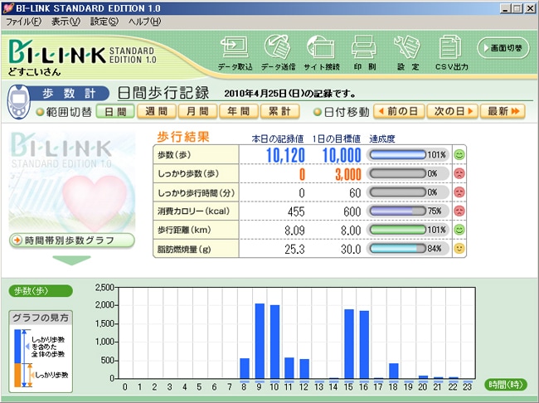
Task: Click the 達成度 column header
Action: [382, 139]
